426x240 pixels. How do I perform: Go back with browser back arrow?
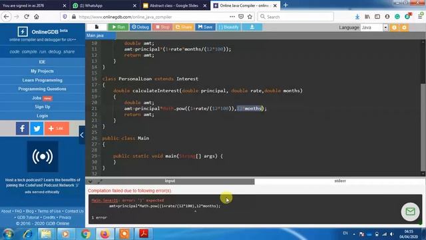click(6, 17)
